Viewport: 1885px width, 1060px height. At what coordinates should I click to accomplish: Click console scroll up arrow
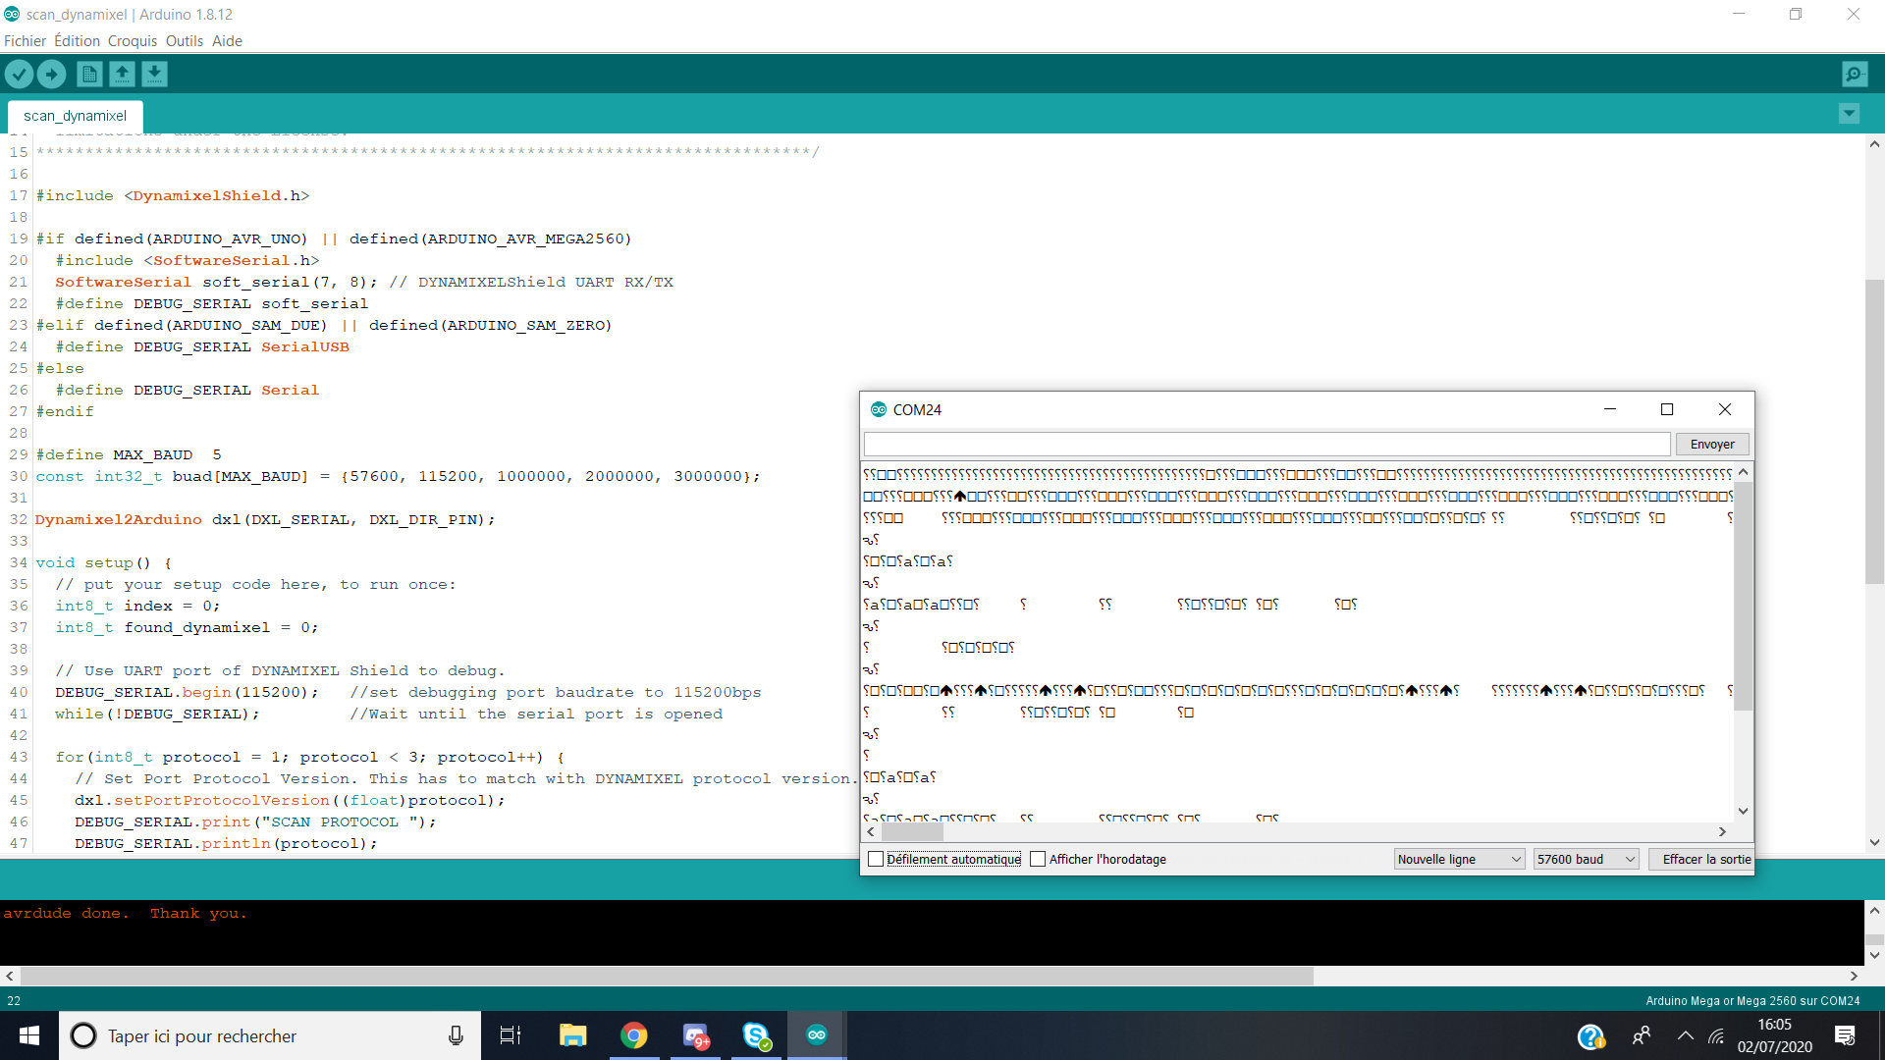tap(1874, 910)
